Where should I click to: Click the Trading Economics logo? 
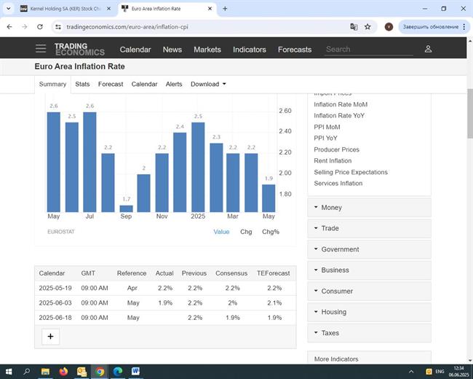(x=79, y=50)
